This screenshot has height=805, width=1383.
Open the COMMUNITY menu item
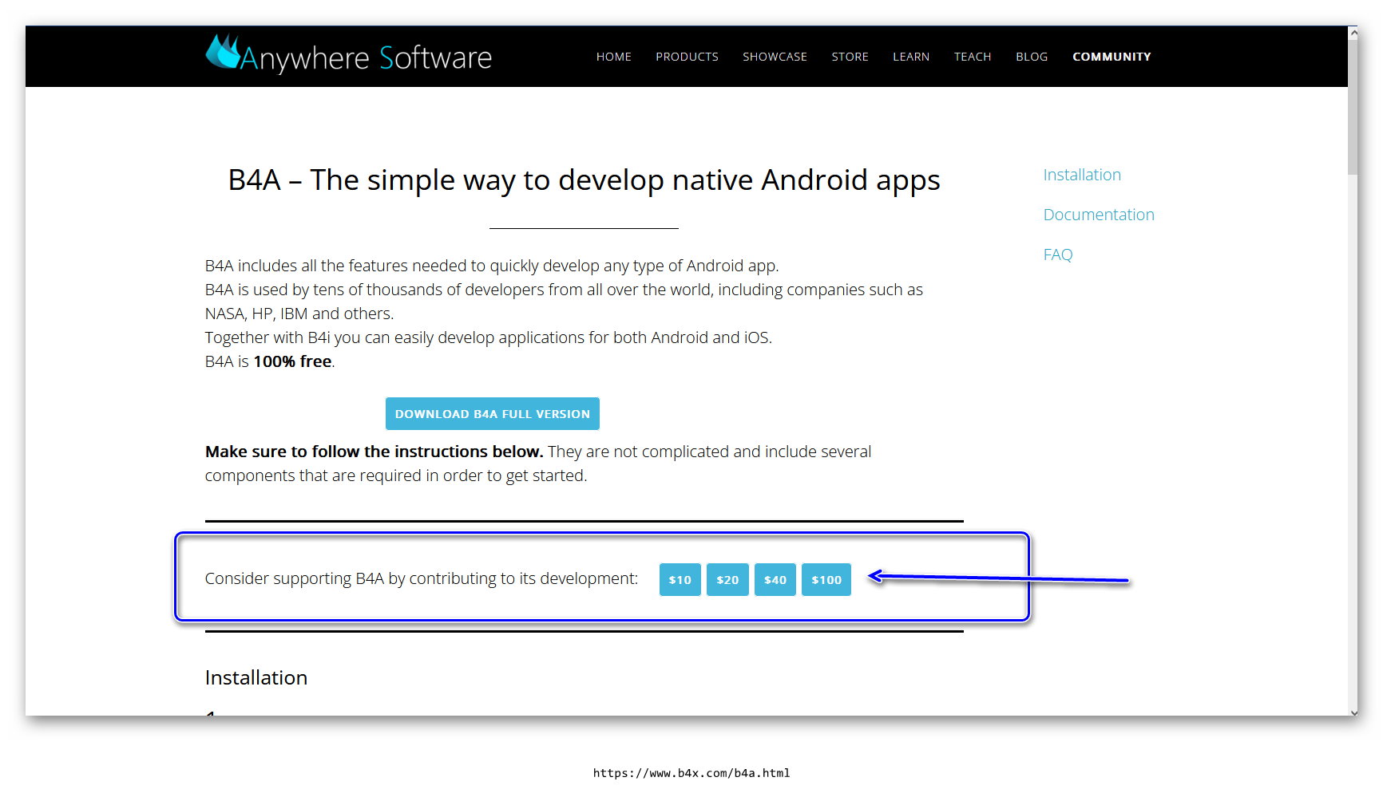[1112, 57]
